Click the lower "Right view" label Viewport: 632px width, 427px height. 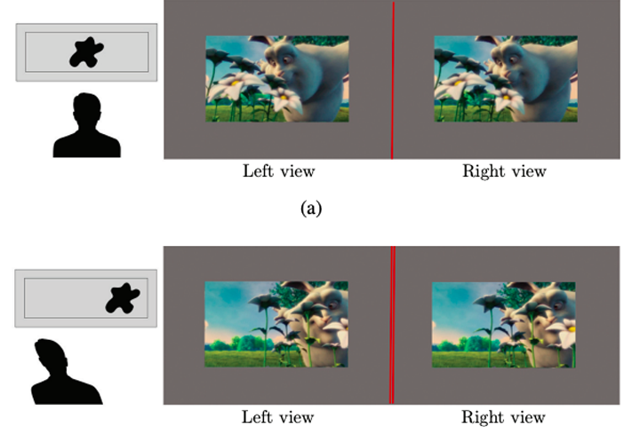click(x=503, y=417)
